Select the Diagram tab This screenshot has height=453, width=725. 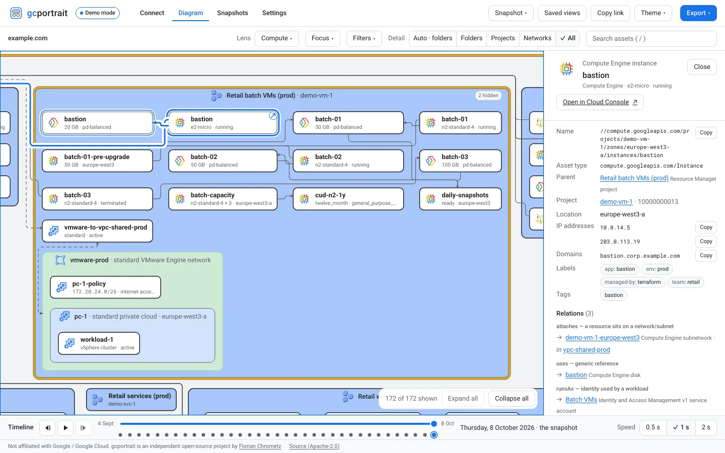[x=191, y=13]
